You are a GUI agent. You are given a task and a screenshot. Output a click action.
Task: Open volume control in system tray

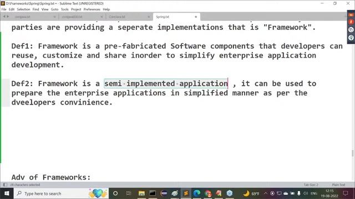306,193
